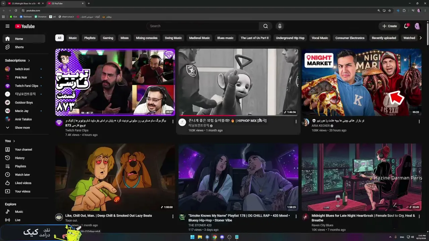Click the YouTube logo
Screen dimensions: 429x241
coord(25,26)
